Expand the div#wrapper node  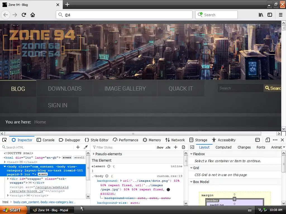(8, 179)
